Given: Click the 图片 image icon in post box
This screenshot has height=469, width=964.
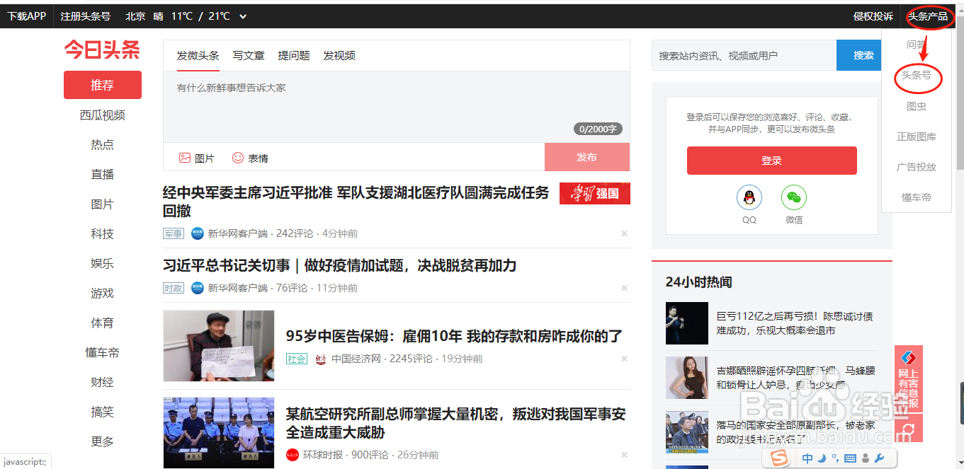Looking at the screenshot, I should coord(185,158).
